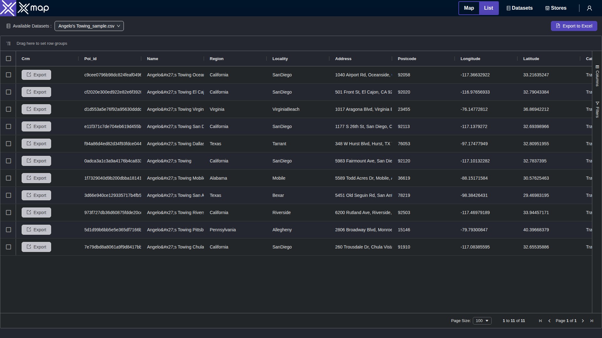Switch to the Map tab

point(469,8)
